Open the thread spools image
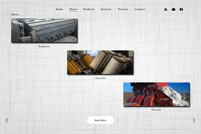This screenshot has height=134, width=201. 100,62
